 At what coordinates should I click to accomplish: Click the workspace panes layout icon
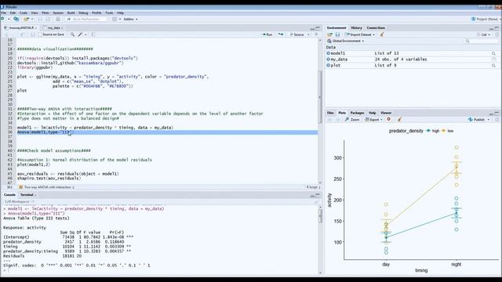pos(115,19)
